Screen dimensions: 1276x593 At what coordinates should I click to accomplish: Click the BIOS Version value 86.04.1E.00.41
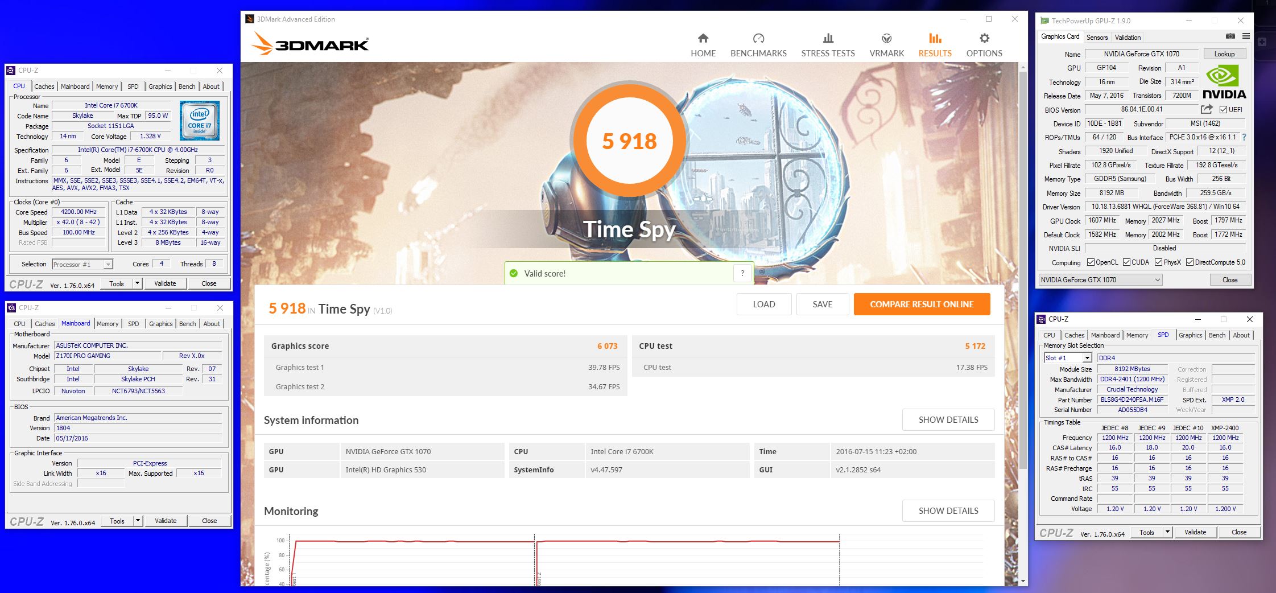[1142, 109]
